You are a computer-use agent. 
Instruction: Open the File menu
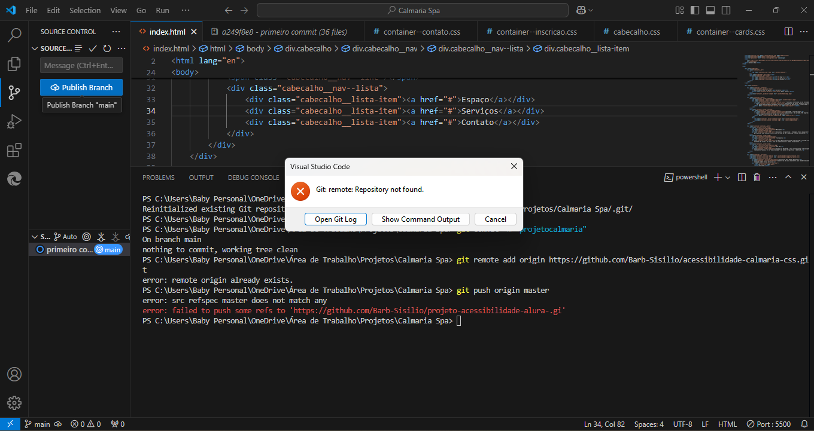32,10
